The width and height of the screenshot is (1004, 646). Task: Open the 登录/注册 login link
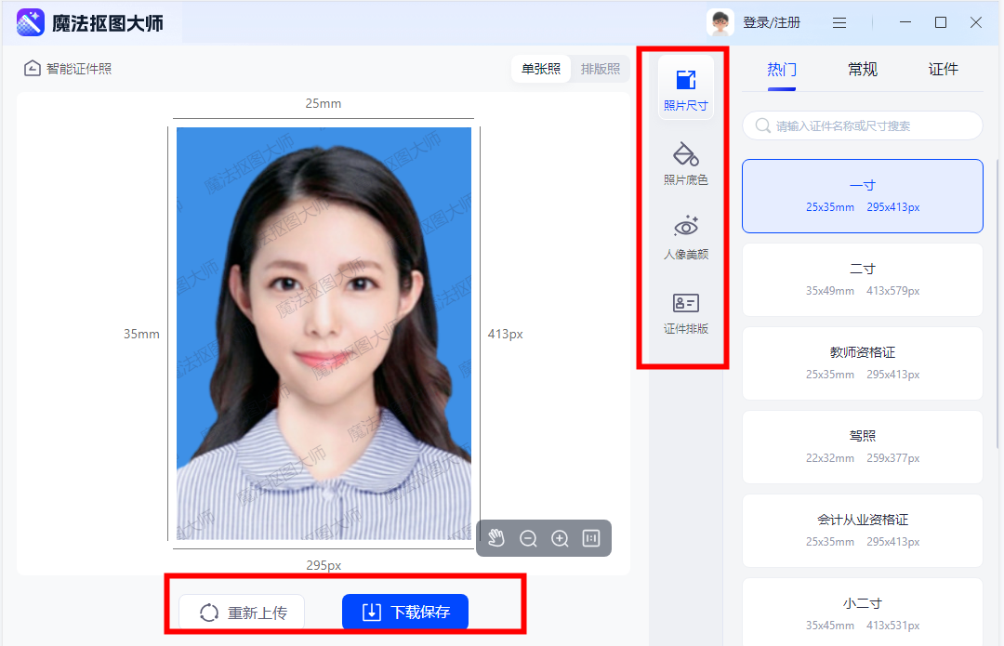coord(773,21)
